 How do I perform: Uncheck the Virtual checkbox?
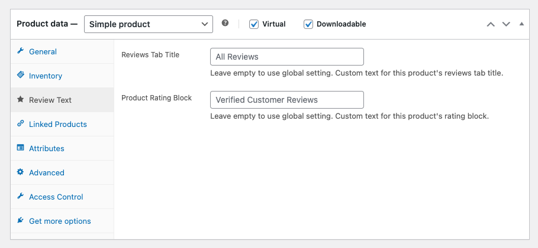(254, 24)
